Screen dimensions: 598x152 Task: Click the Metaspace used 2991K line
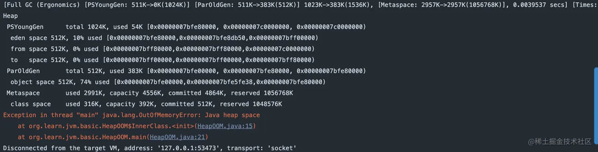point(150,93)
